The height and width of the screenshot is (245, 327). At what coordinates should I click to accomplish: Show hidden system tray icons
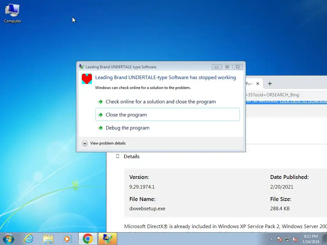[271, 239]
